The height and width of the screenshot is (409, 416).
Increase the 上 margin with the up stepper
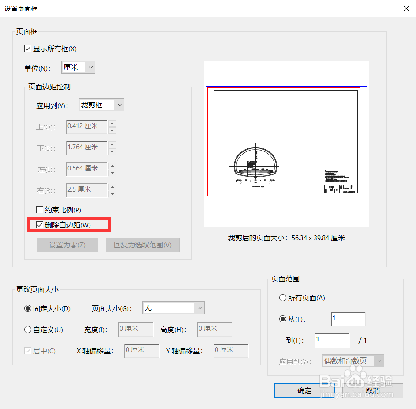[x=112, y=124]
